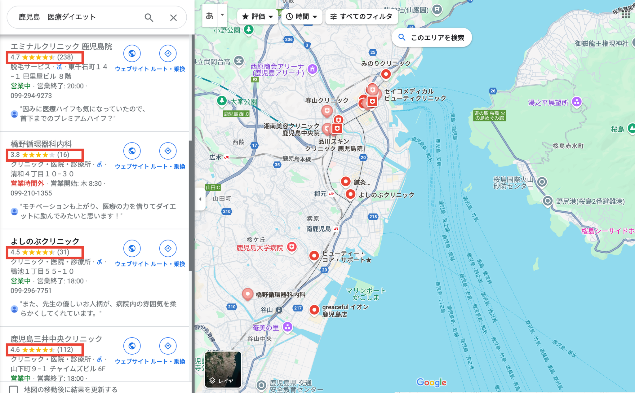The width and height of the screenshot is (635, 393).
Task: Click このエリアを検索 button
Action: [x=432, y=38]
